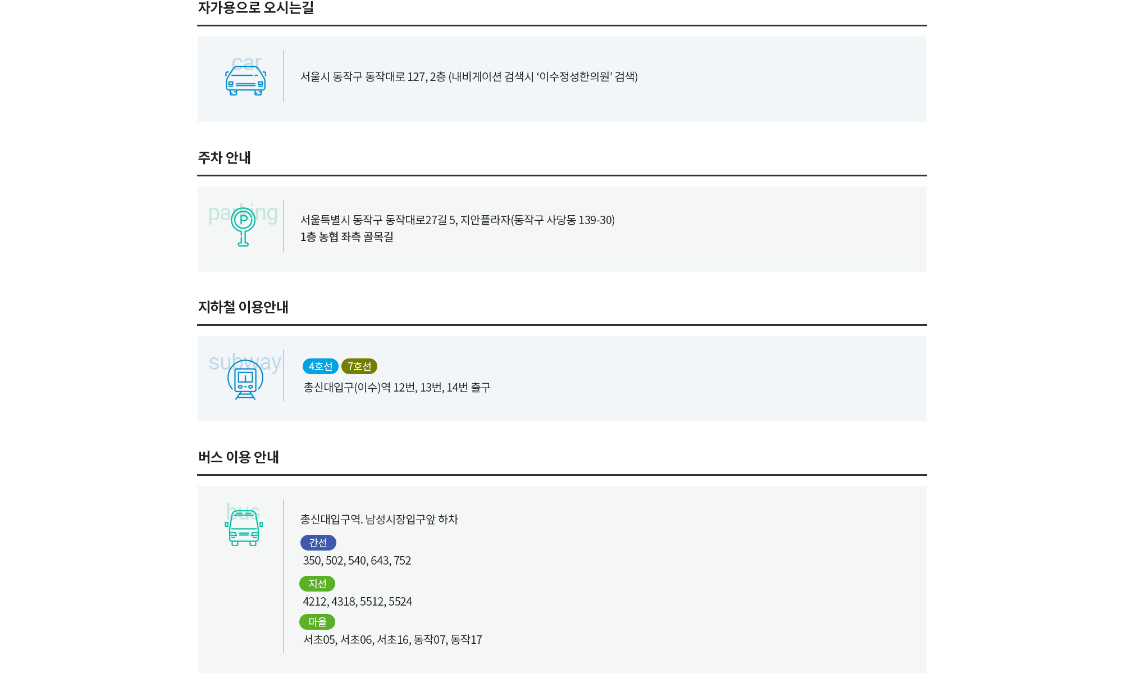The image size is (1123, 673).
Task: Click bus numbers 4212, 4318, 5512, 5524
Action: (x=358, y=602)
